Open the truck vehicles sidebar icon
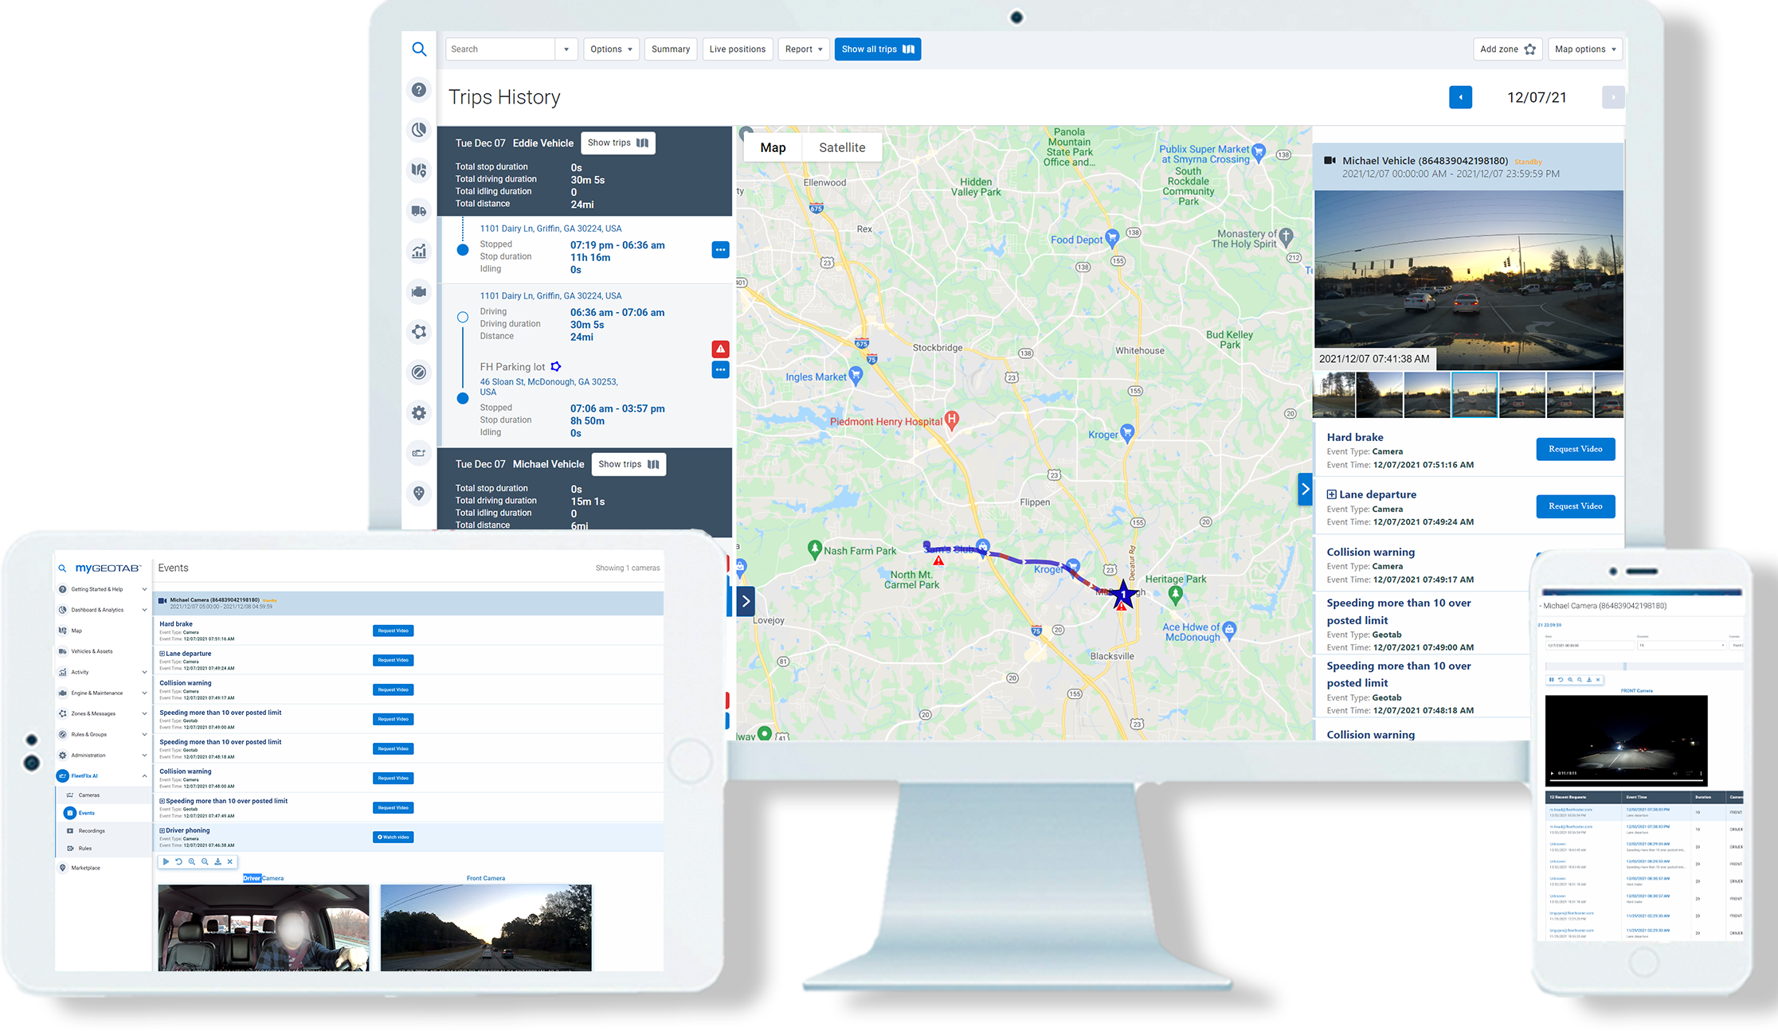The image size is (1778, 1031). tap(419, 211)
